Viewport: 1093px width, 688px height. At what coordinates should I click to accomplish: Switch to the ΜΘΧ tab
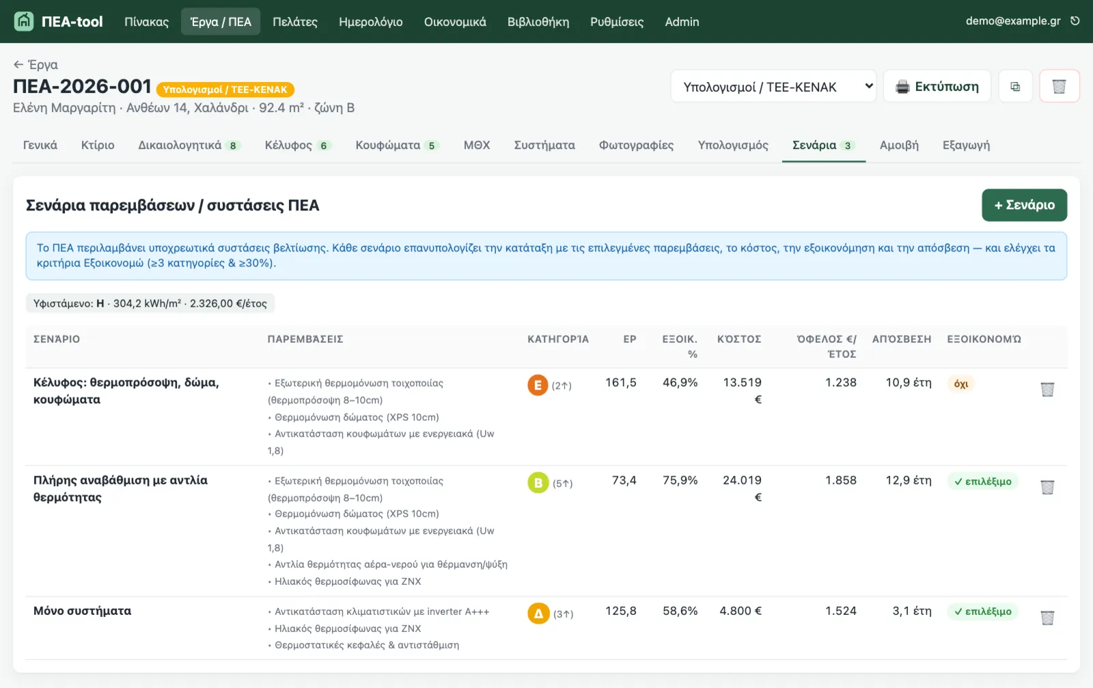[x=477, y=145]
